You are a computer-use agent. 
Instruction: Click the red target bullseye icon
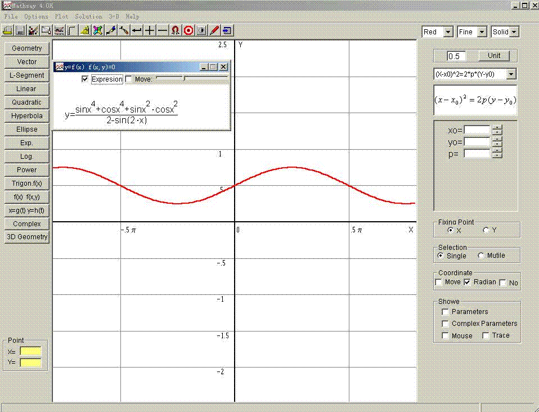pos(188,30)
